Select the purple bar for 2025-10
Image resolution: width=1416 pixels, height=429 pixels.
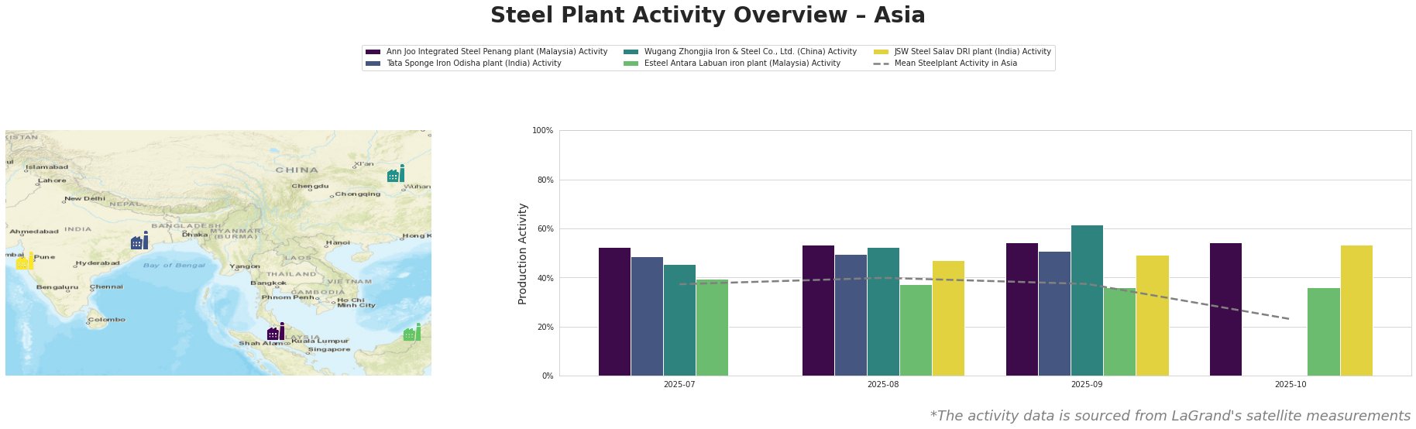(1225, 310)
